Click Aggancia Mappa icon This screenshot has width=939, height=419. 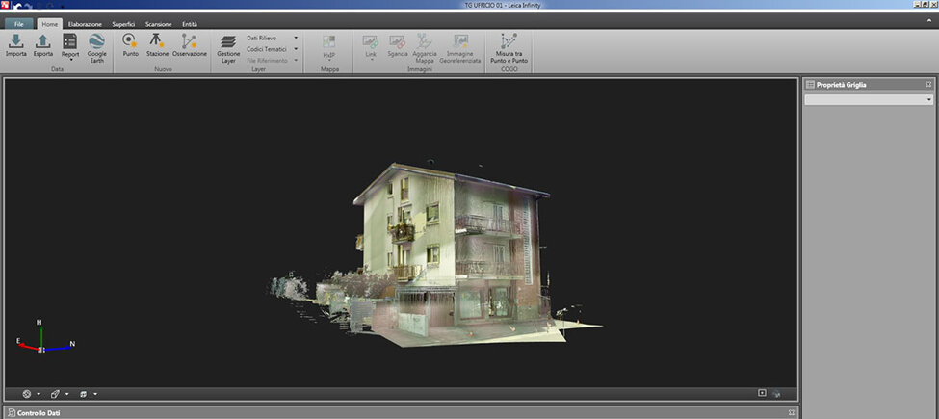click(425, 41)
